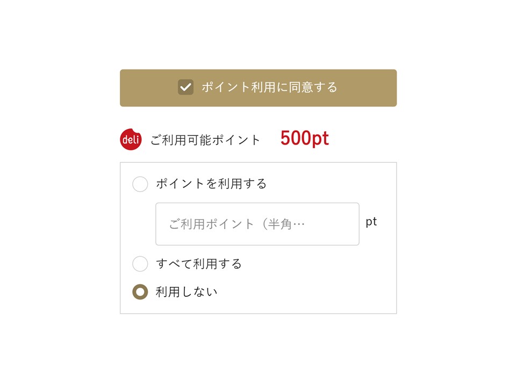Screen dimensions: 516x387
Task: Click the ポイント利用に同意する button text
Action: click(x=269, y=87)
